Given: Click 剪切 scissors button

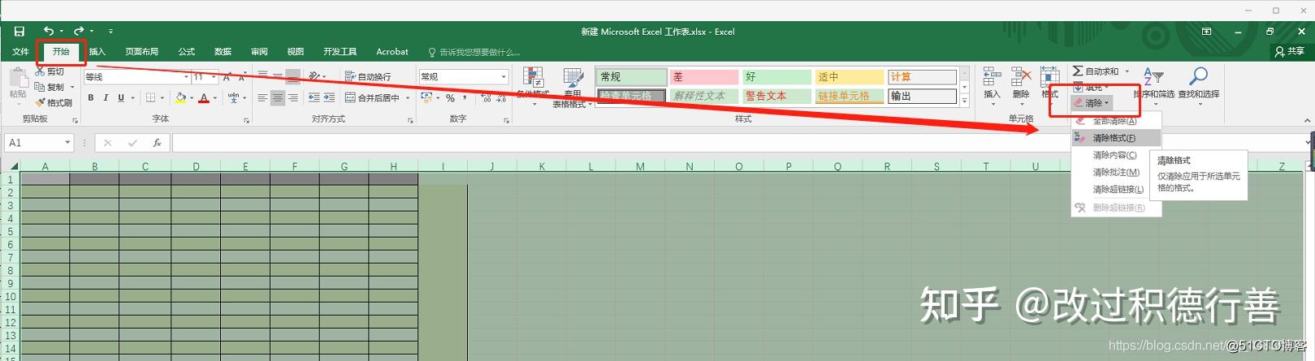Looking at the screenshot, I should pos(50,71).
